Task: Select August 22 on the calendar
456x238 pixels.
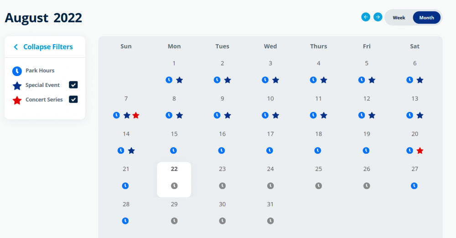Action: click(174, 169)
